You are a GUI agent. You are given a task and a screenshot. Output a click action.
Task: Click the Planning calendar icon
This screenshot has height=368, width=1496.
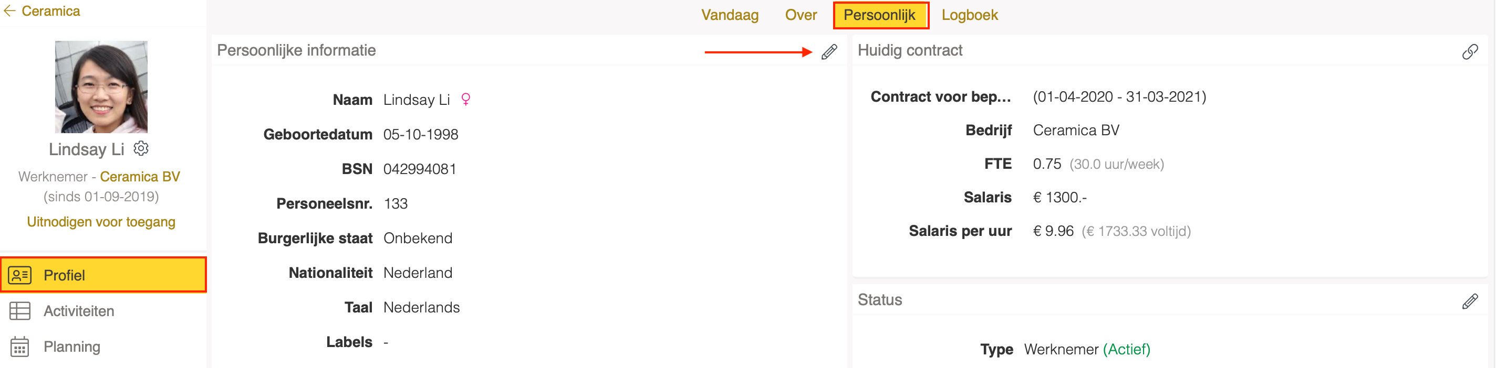point(20,347)
